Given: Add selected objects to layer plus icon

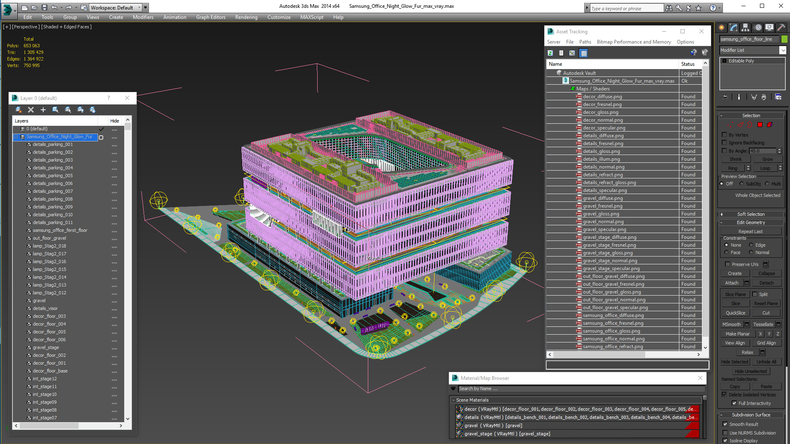Looking at the screenshot, I should click(43, 110).
